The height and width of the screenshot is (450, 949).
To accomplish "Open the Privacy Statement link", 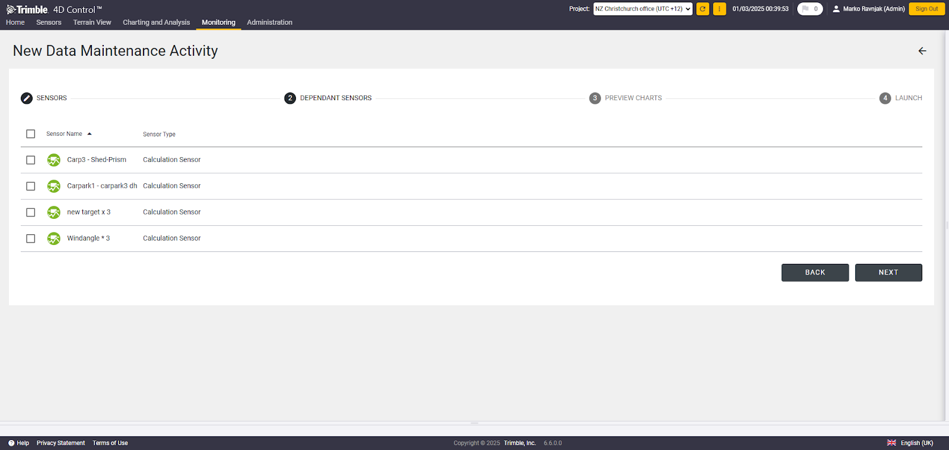I will pyautogui.click(x=60, y=443).
